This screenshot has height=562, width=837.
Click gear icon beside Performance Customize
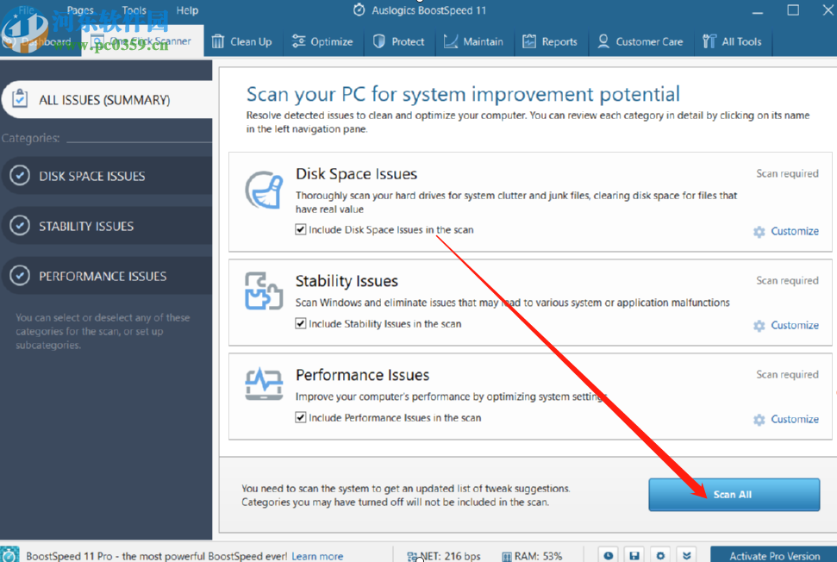[759, 420]
